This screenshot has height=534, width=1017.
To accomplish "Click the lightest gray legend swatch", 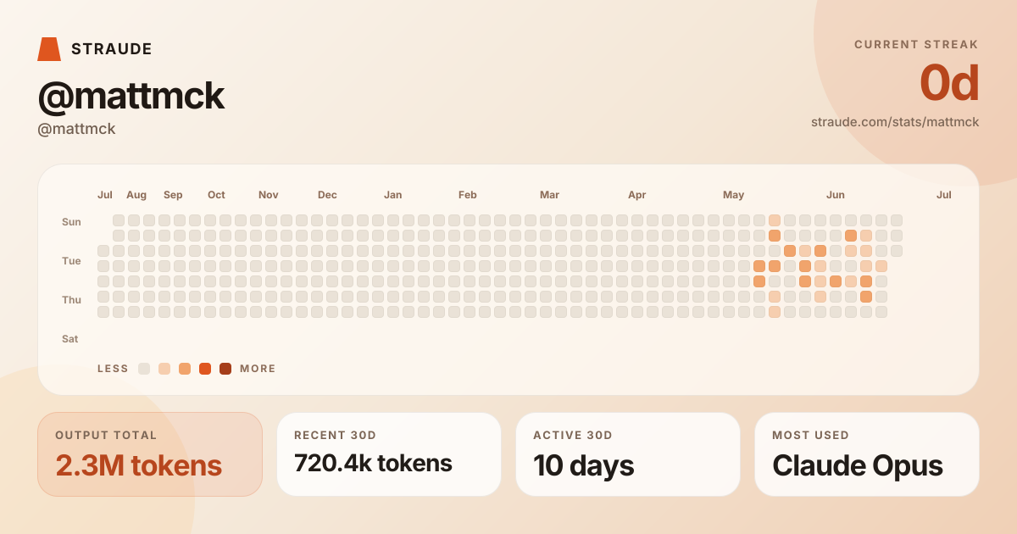I will (144, 369).
